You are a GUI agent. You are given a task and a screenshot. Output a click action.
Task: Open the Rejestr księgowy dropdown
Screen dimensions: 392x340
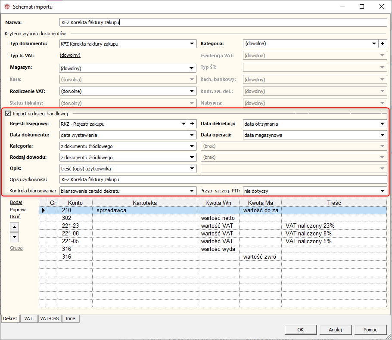pyautogui.click(x=184, y=124)
